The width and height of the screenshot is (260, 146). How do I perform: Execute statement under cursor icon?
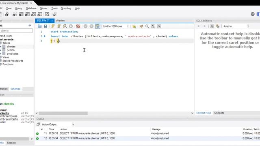pos(59,26)
